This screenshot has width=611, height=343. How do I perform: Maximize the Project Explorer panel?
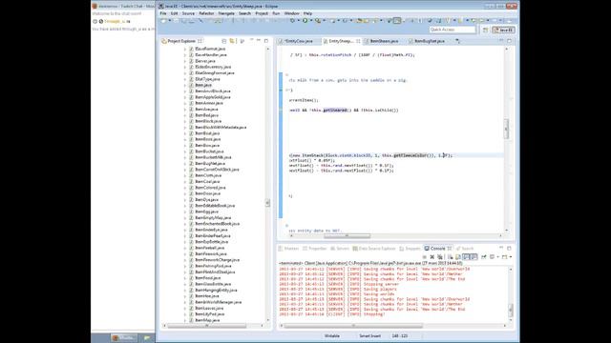click(x=266, y=40)
